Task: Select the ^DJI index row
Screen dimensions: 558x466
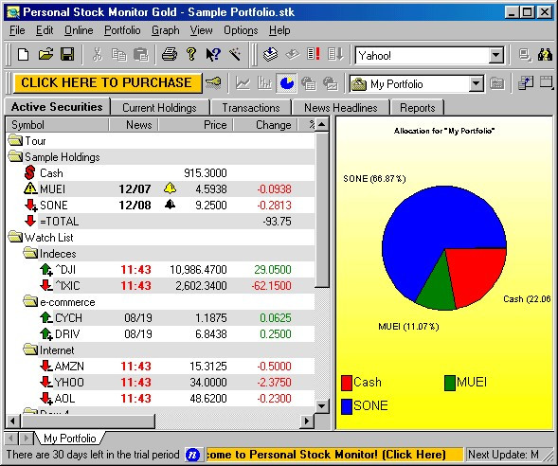Action: click(160, 270)
